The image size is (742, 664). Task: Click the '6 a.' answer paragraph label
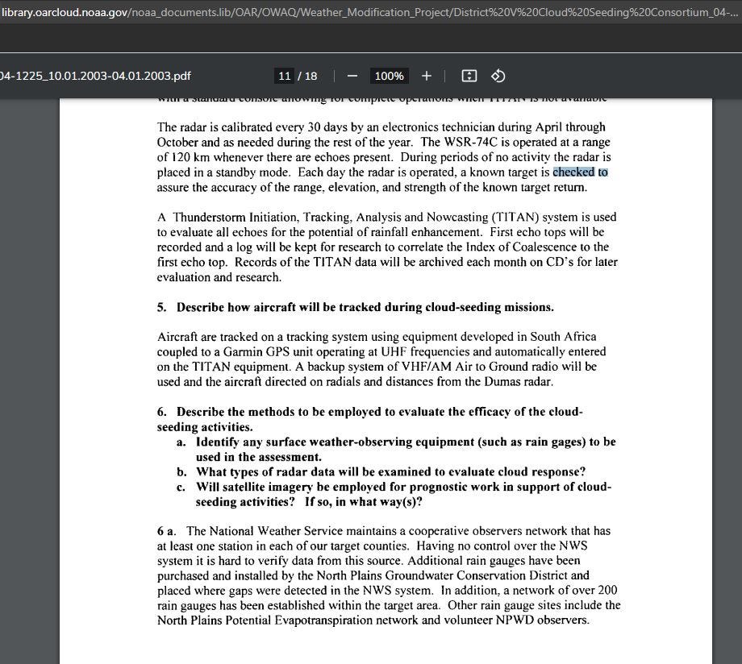pos(167,531)
